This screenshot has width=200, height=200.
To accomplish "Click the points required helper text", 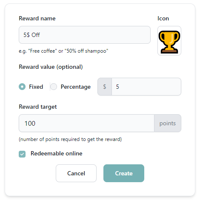I will (x=70, y=139).
